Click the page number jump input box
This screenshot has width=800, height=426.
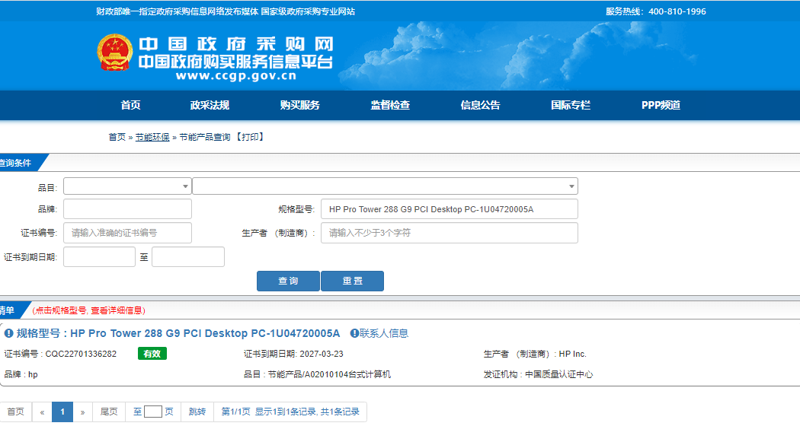tap(153, 412)
